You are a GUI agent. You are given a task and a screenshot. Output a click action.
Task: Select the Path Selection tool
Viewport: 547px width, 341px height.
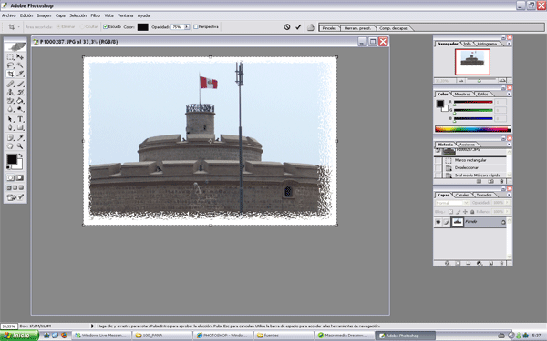point(10,119)
